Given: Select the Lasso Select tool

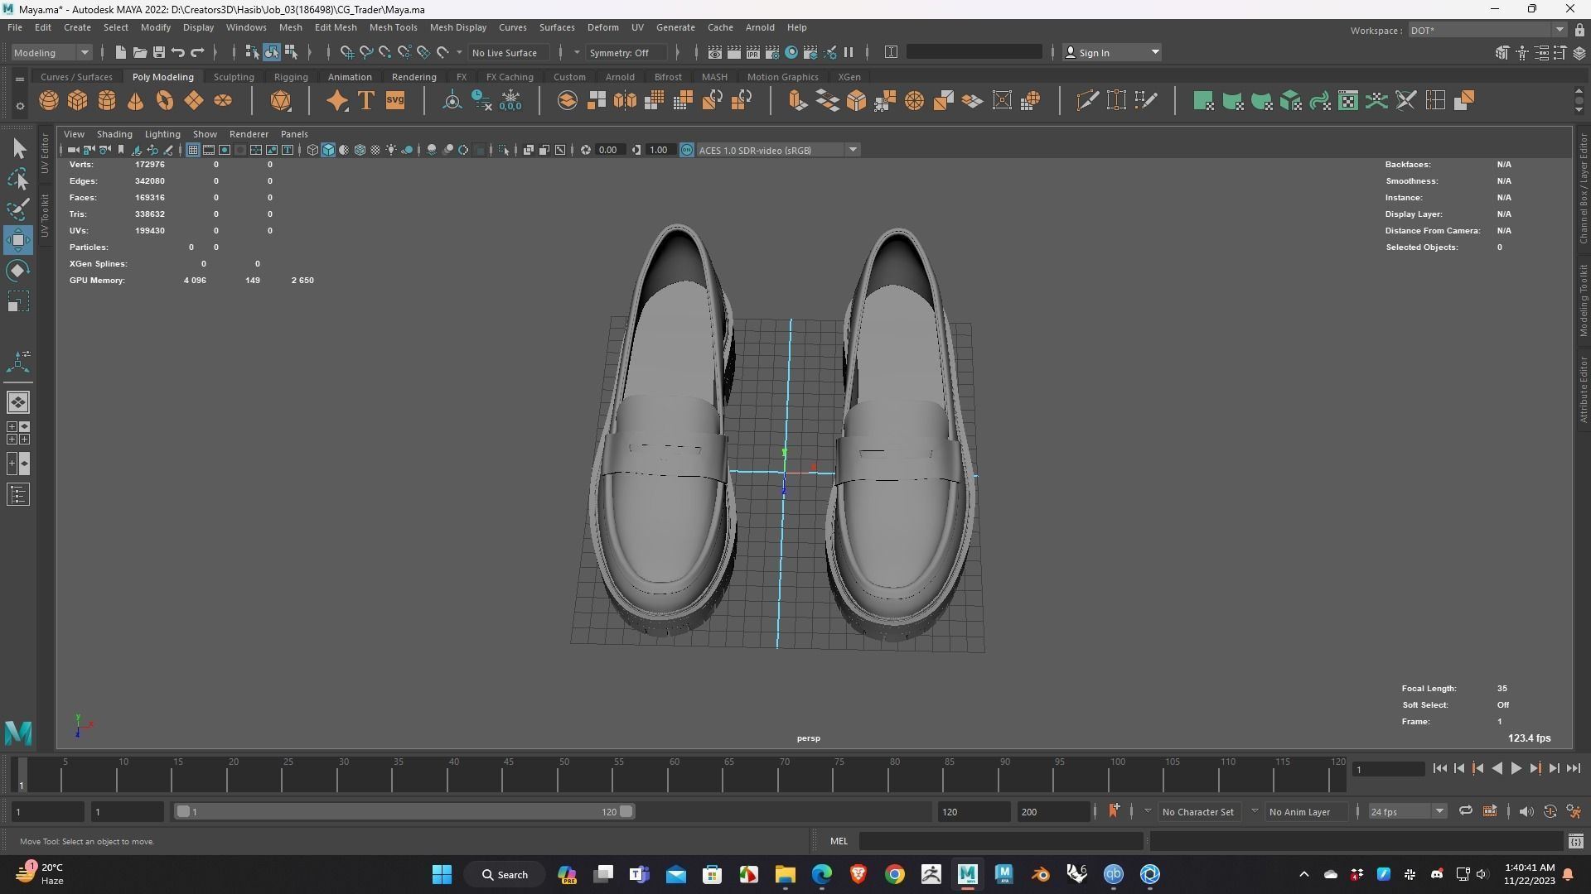Looking at the screenshot, I should point(18,179).
